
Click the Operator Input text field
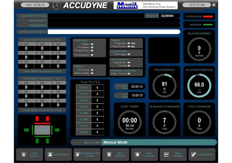click(x=114, y=32)
